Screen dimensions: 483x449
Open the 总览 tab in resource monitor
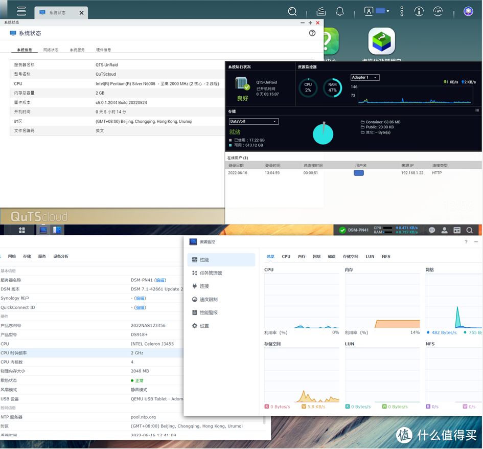[270, 256]
